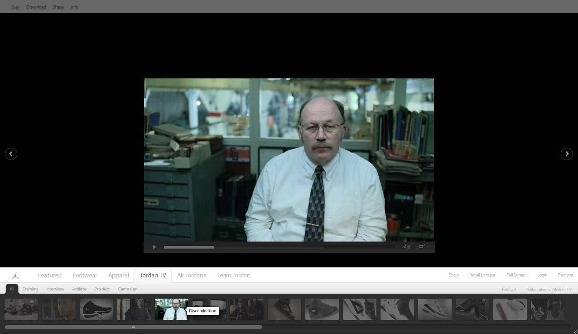
Task: Switch to the Footwear tab
Action: coord(85,276)
